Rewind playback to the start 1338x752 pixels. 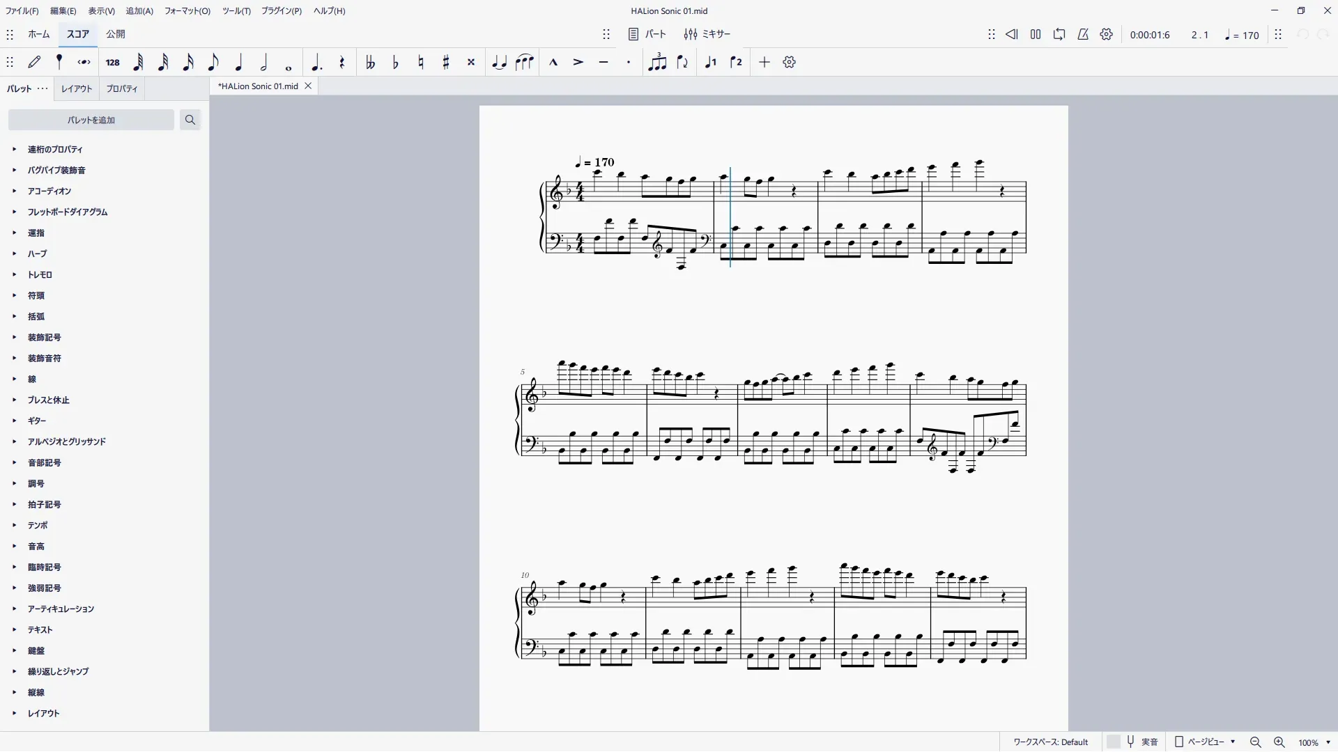[1012, 34]
